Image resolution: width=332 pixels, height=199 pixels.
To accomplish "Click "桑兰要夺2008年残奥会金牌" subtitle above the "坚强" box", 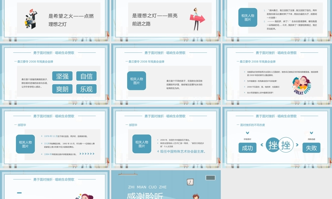I will 35,62.
